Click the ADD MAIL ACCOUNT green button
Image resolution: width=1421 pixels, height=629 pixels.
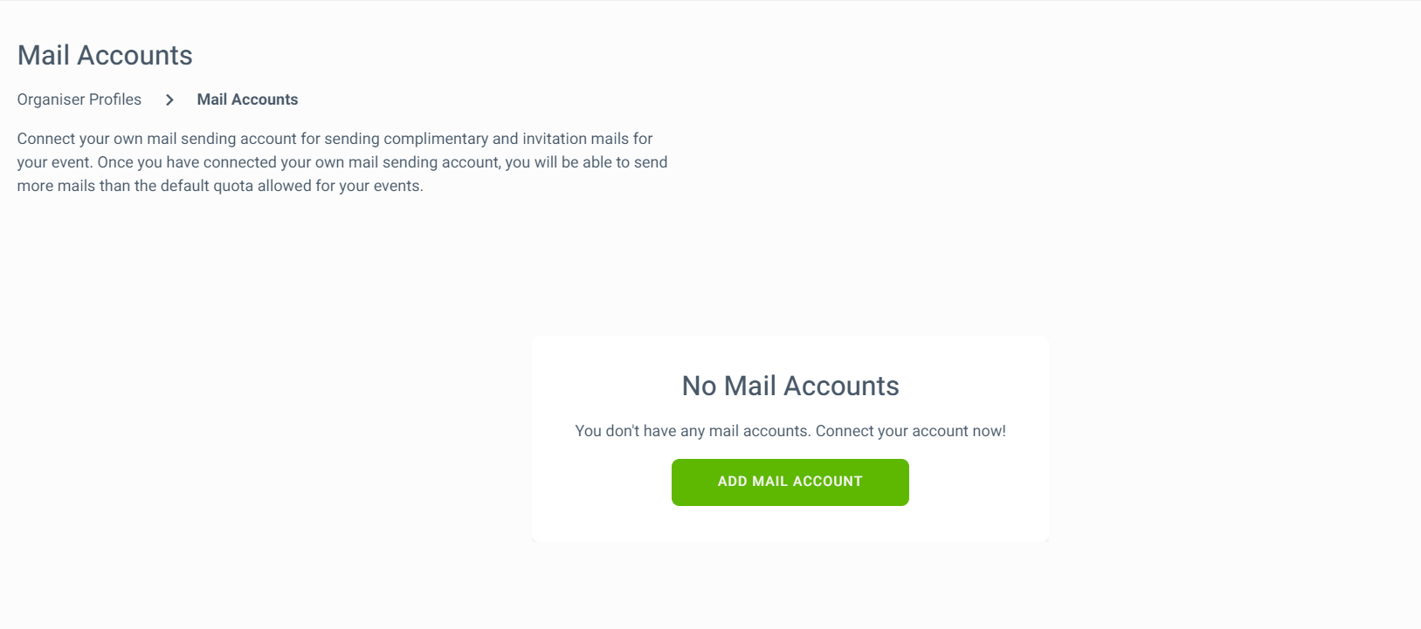click(790, 482)
